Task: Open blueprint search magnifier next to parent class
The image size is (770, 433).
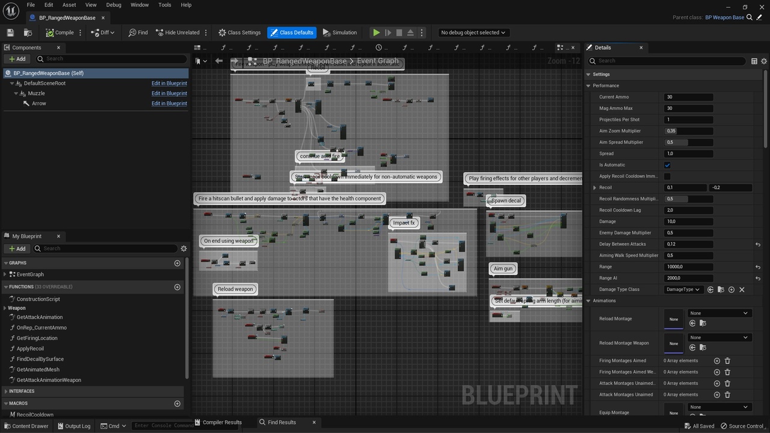Action: (750, 17)
